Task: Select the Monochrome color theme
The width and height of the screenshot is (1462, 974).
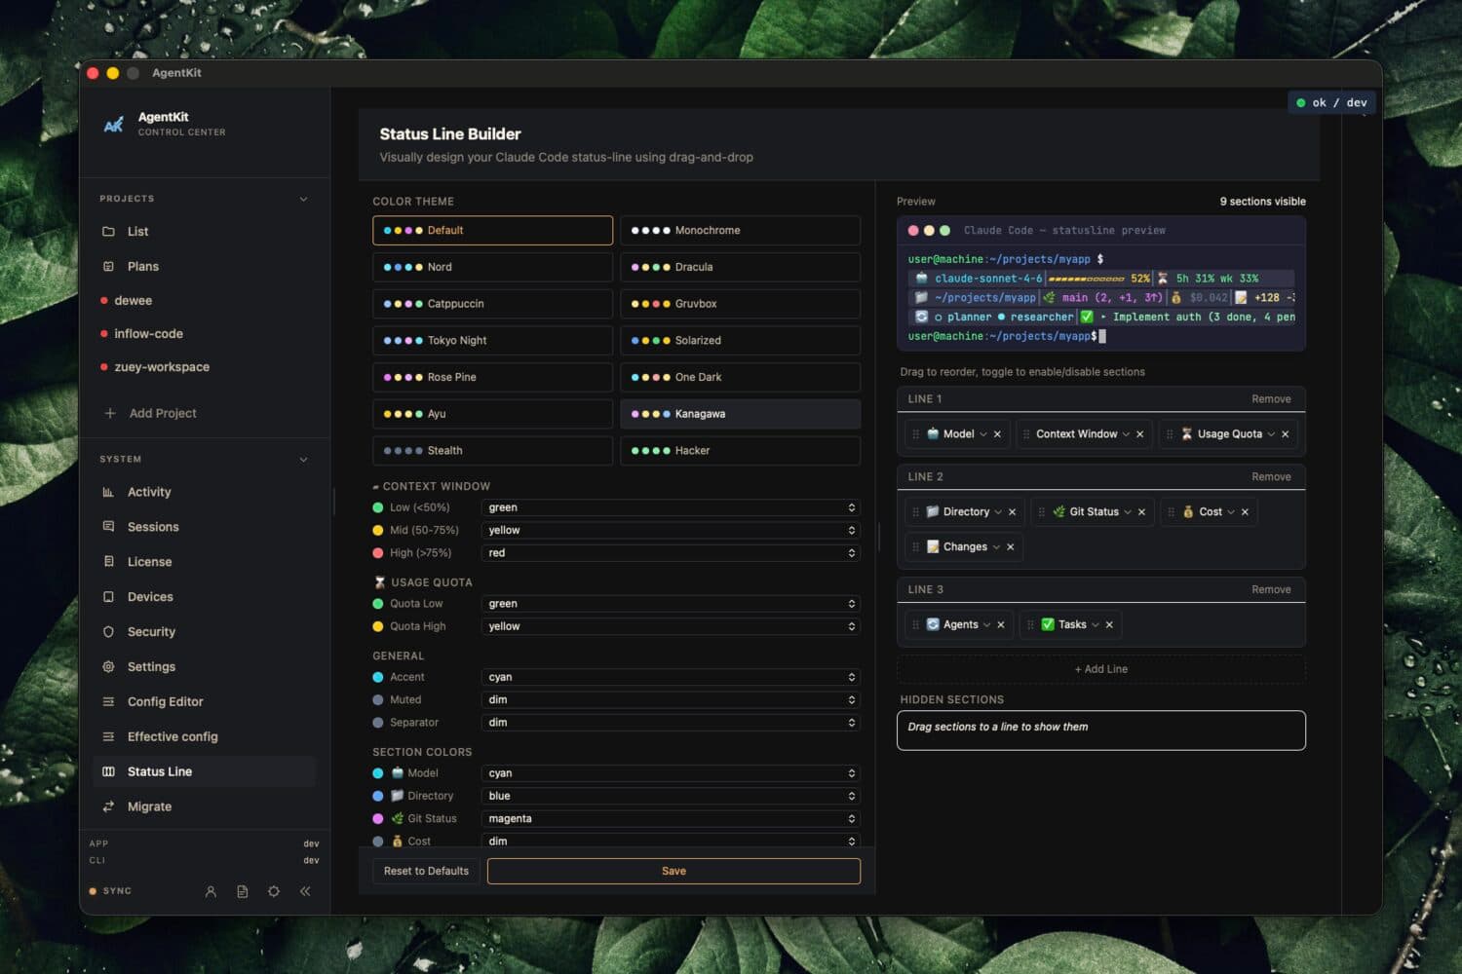Action: click(x=740, y=230)
